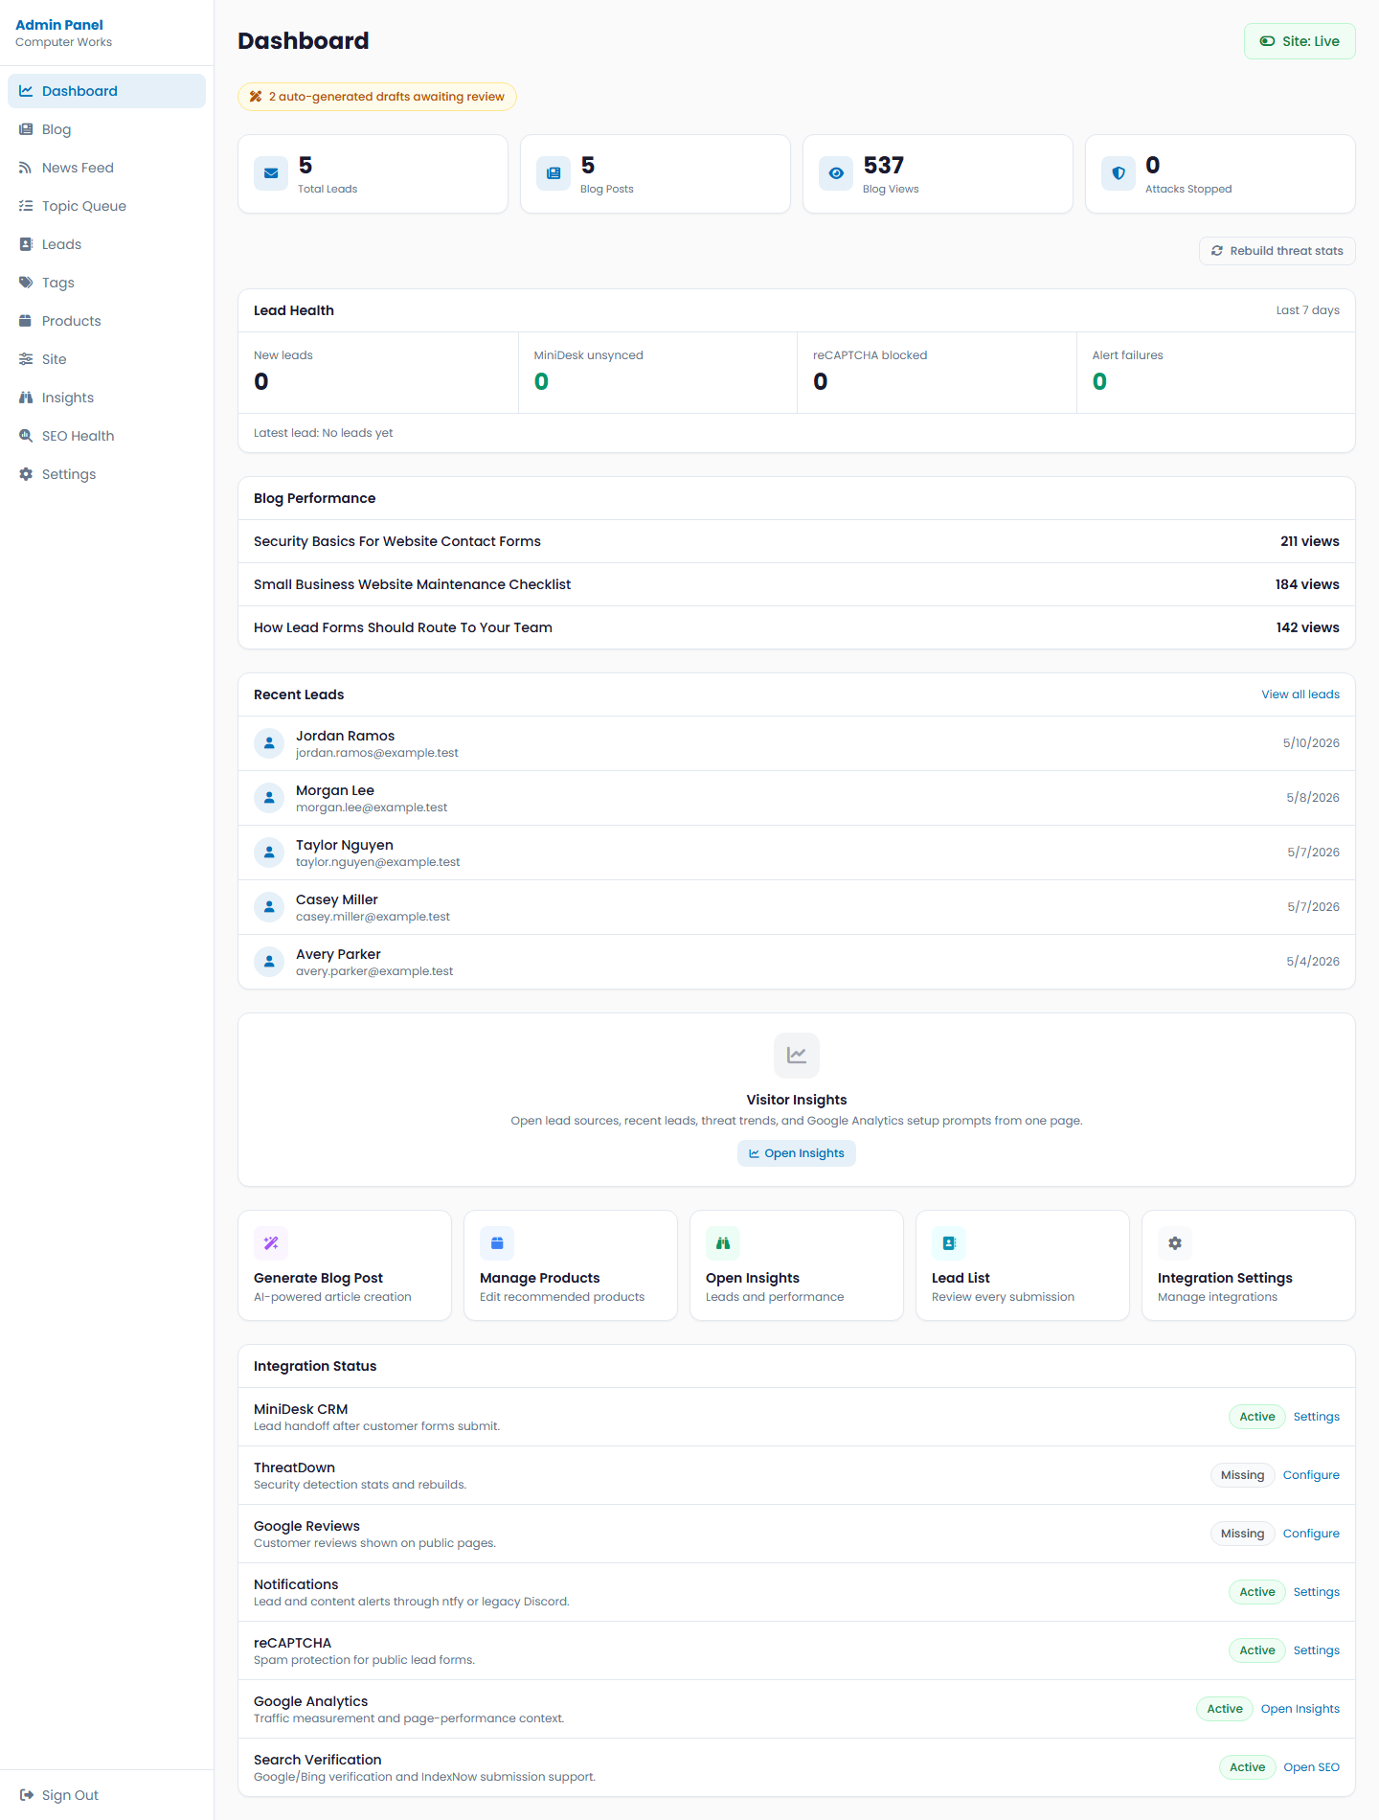
Task: Click the Blog newspaper icon in sidebar
Action: (x=26, y=129)
